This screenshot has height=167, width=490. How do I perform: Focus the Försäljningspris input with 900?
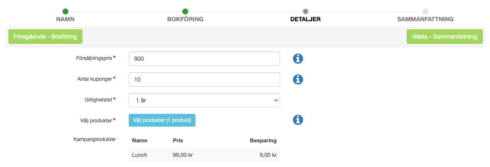pyautogui.click(x=204, y=59)
